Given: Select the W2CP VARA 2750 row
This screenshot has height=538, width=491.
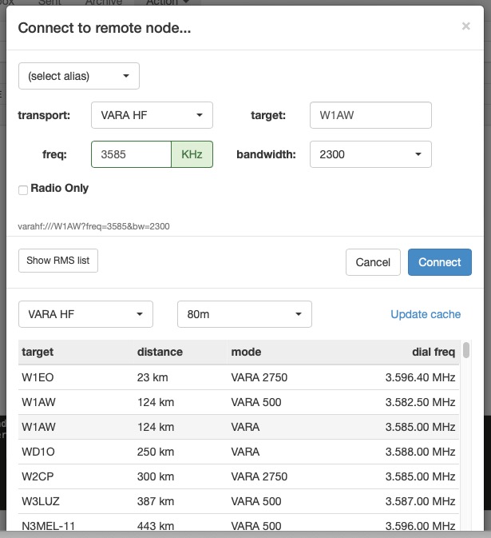Looking at the screenshot, I should tap(240, 476).
